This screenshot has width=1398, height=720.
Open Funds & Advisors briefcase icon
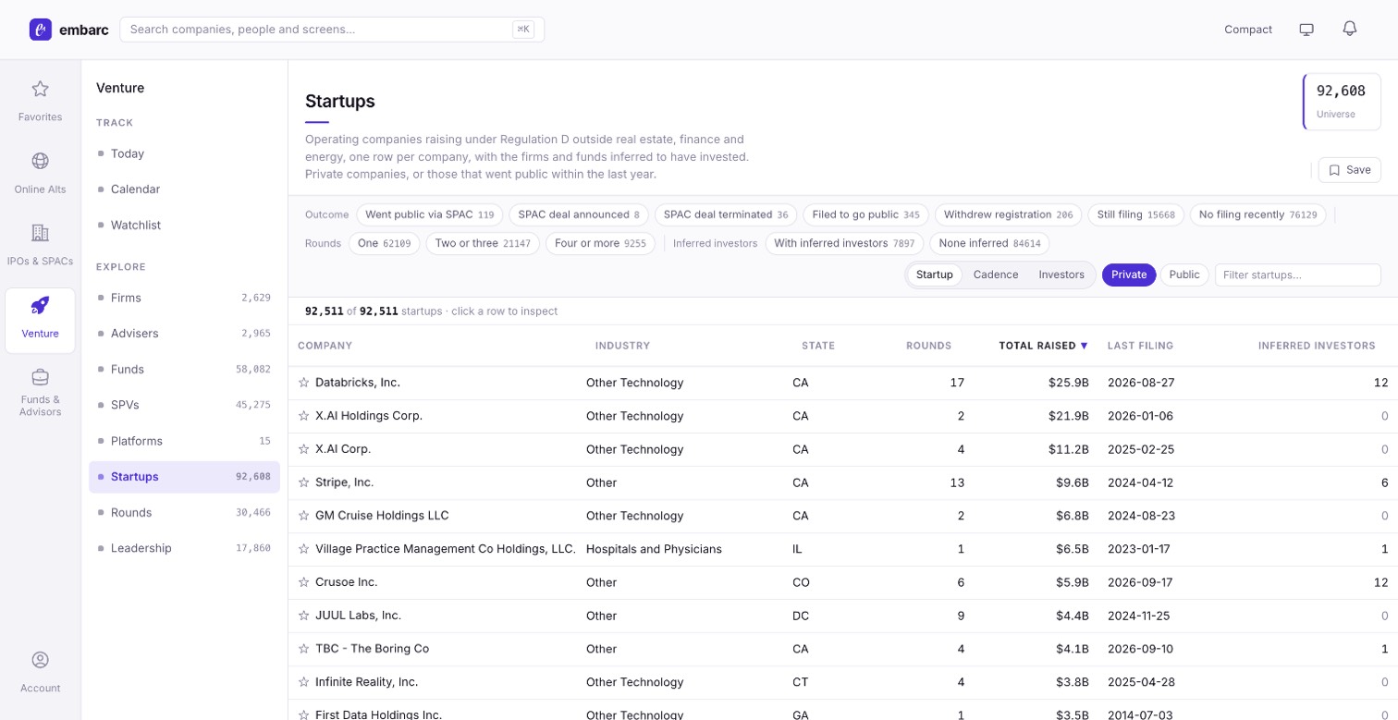pyautogui.click(x=40, y=377)
